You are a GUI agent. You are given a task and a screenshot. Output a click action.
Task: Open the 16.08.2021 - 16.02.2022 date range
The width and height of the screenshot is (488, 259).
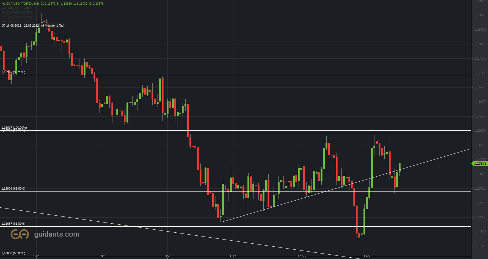[23, 26]
